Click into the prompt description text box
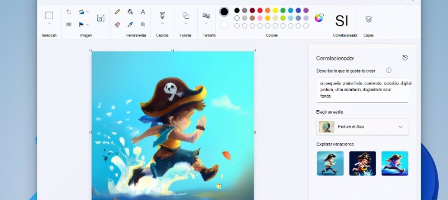 click(x=362, y=90)
